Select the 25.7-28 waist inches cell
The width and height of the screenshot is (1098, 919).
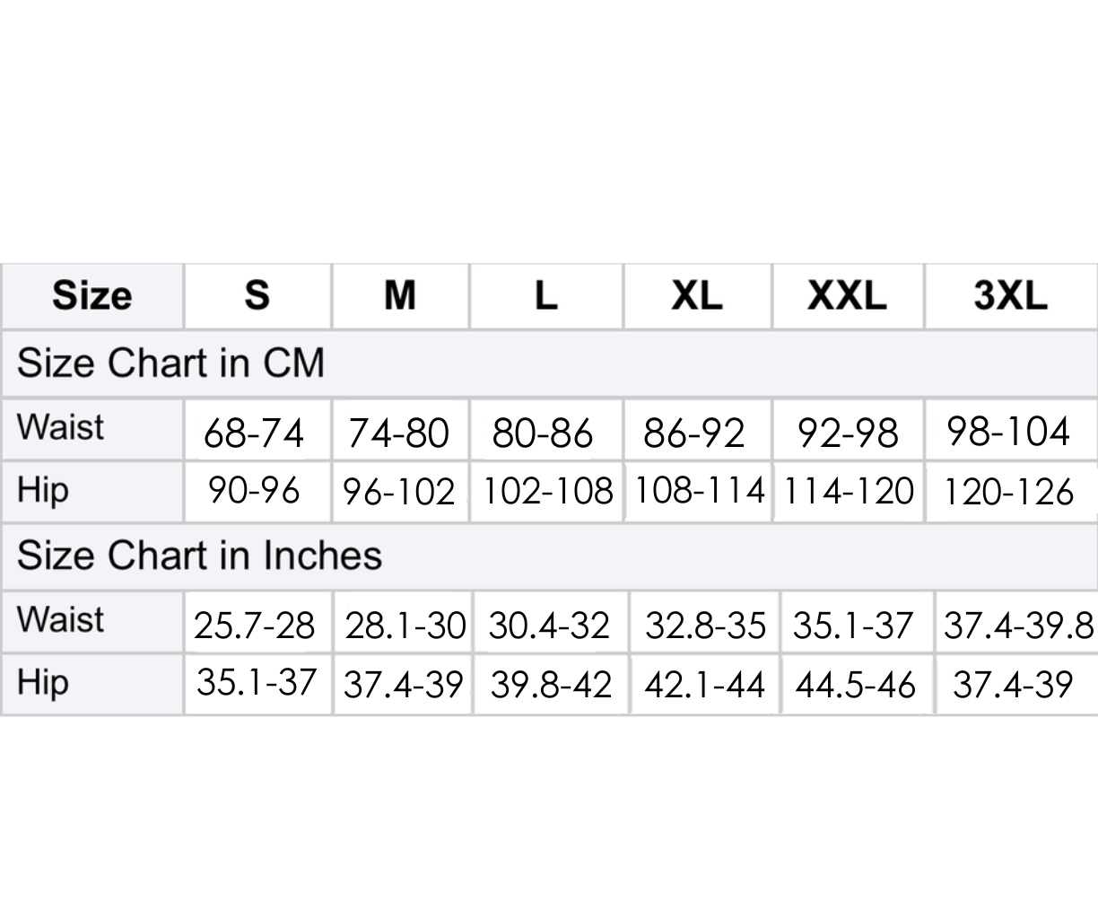tap(255, 626)
